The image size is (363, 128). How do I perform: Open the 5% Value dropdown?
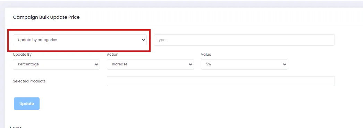coord(244,64)
